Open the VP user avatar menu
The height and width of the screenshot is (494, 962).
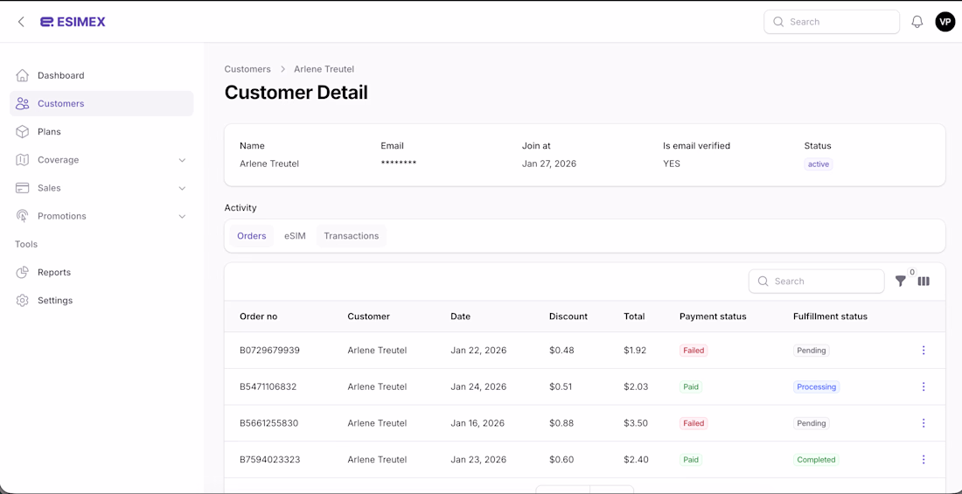click(x=945, y=22)
